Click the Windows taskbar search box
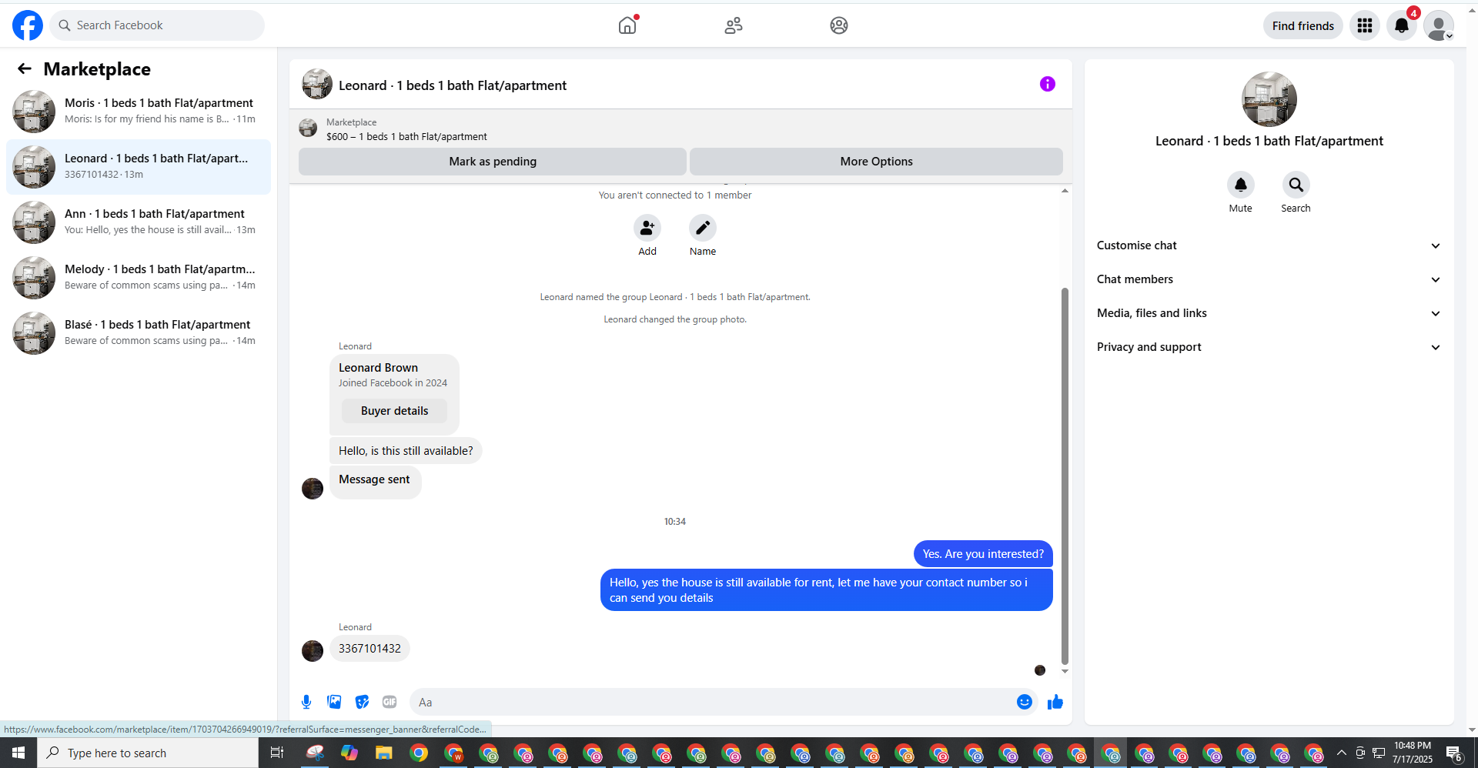 [148, 753]
